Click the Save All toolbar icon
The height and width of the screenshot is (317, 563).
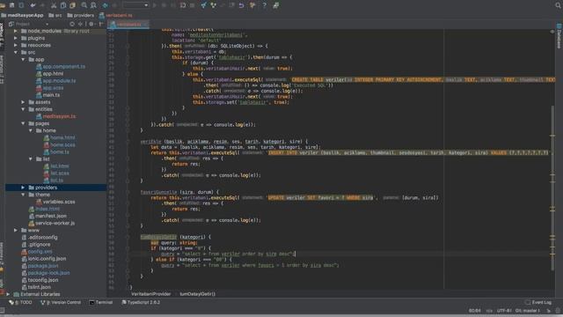tap(11, 5)
